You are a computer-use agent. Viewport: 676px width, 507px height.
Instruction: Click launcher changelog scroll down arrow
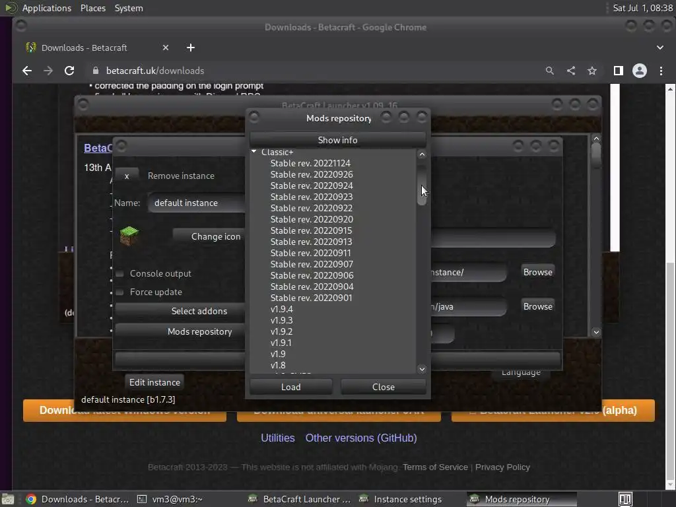(596, 332)
